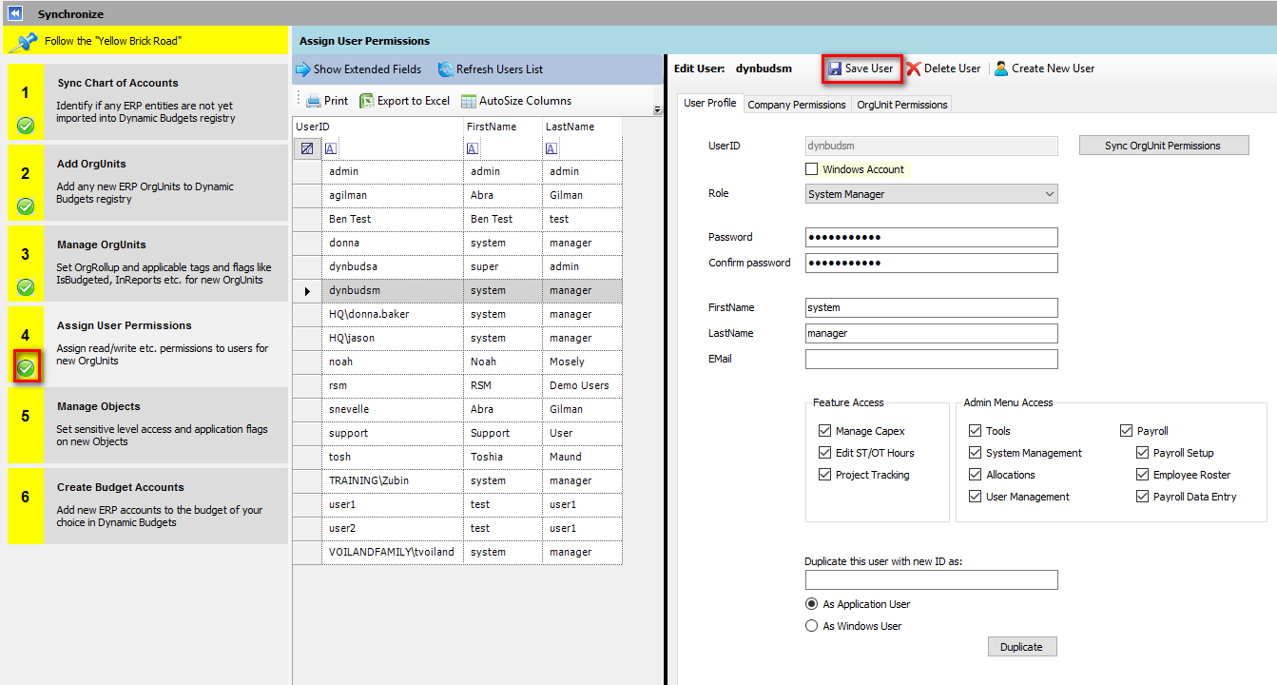Select the As Application User radio button
1277x685 pixels.
click(x=811, y=604)
